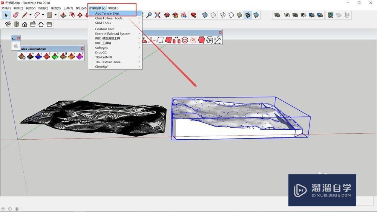The height and width of the screenshot is (212, 377).
Task: Click the M-labeled face icon in floating toolbar
Action: pyautogui.click(x=210, y=40)
